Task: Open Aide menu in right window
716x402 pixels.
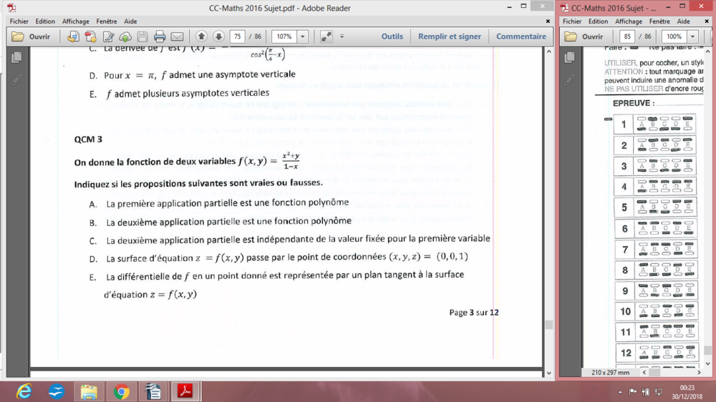Action: pos(684,21)
